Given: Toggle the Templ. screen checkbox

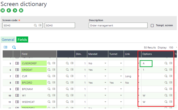Looking at the screenshot, I should point(152,25).
